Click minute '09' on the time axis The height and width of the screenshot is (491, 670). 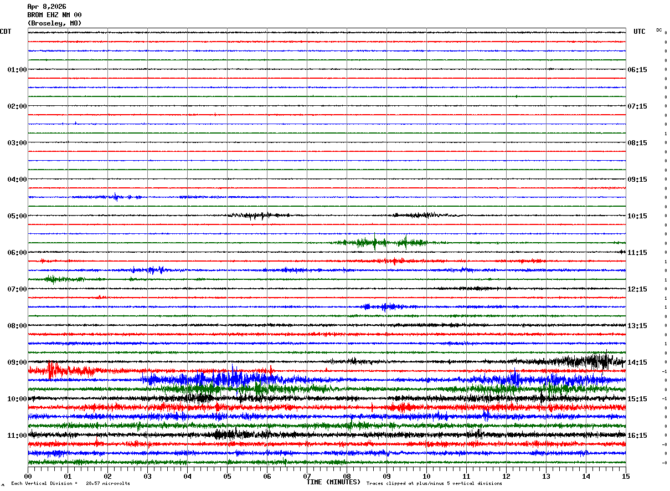click(386, 476)
